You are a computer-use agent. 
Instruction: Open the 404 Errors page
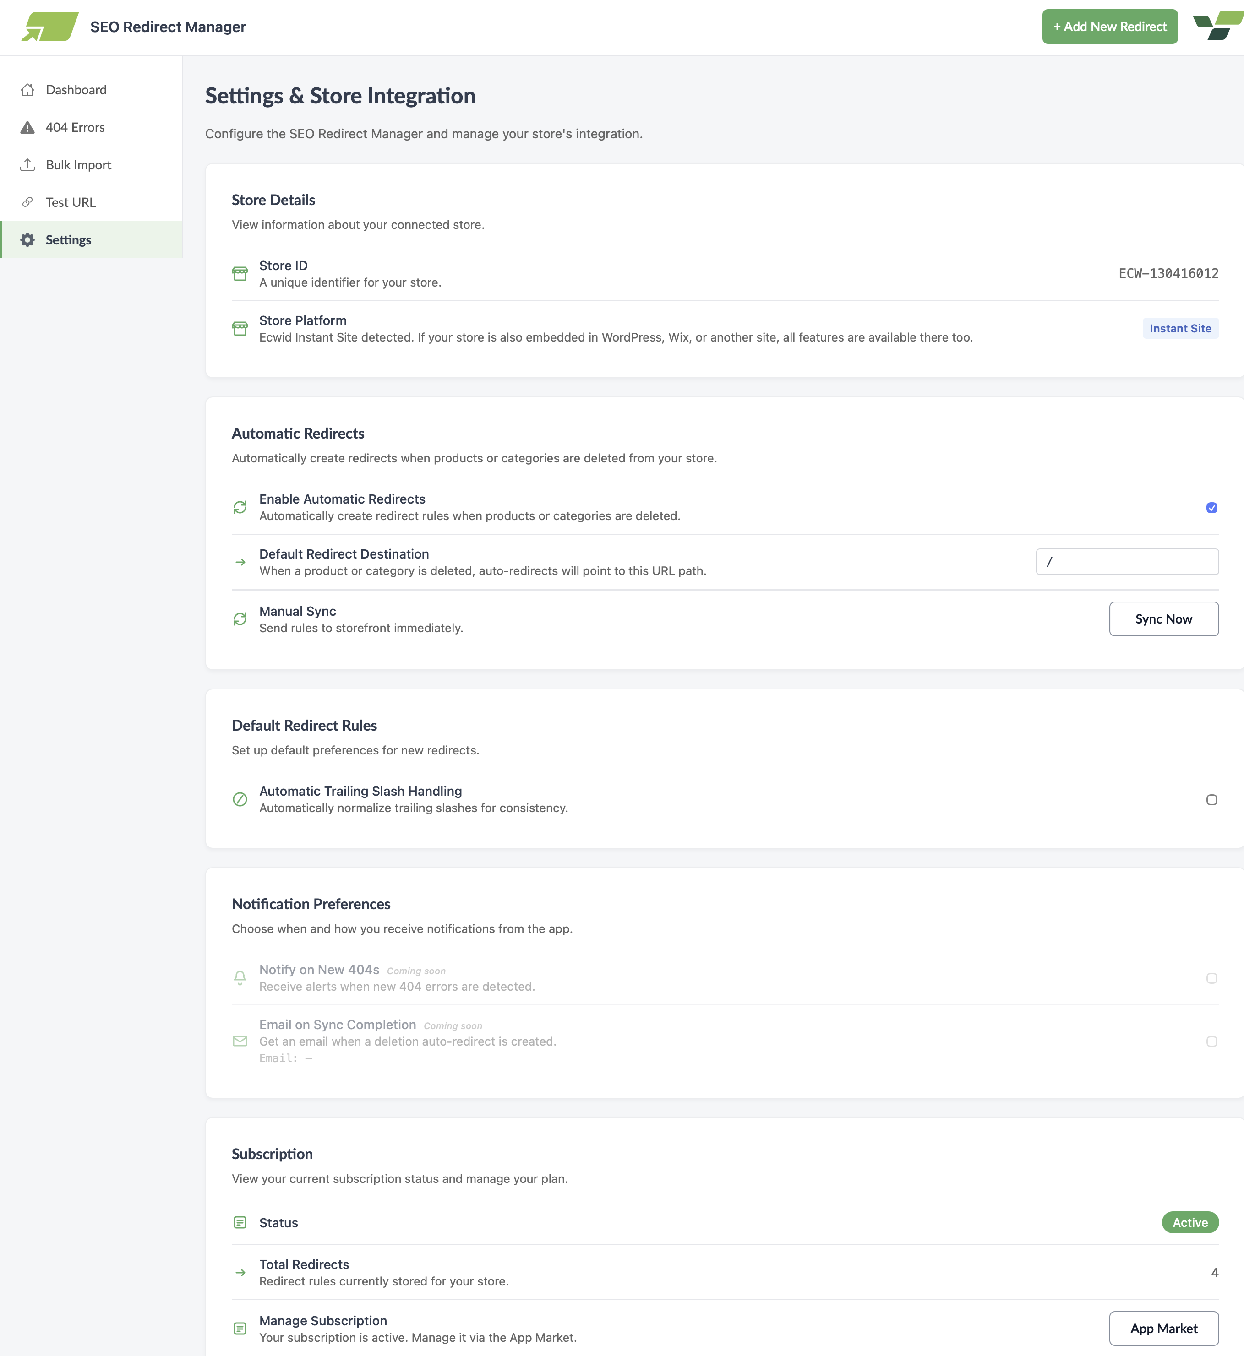(75, 128)
